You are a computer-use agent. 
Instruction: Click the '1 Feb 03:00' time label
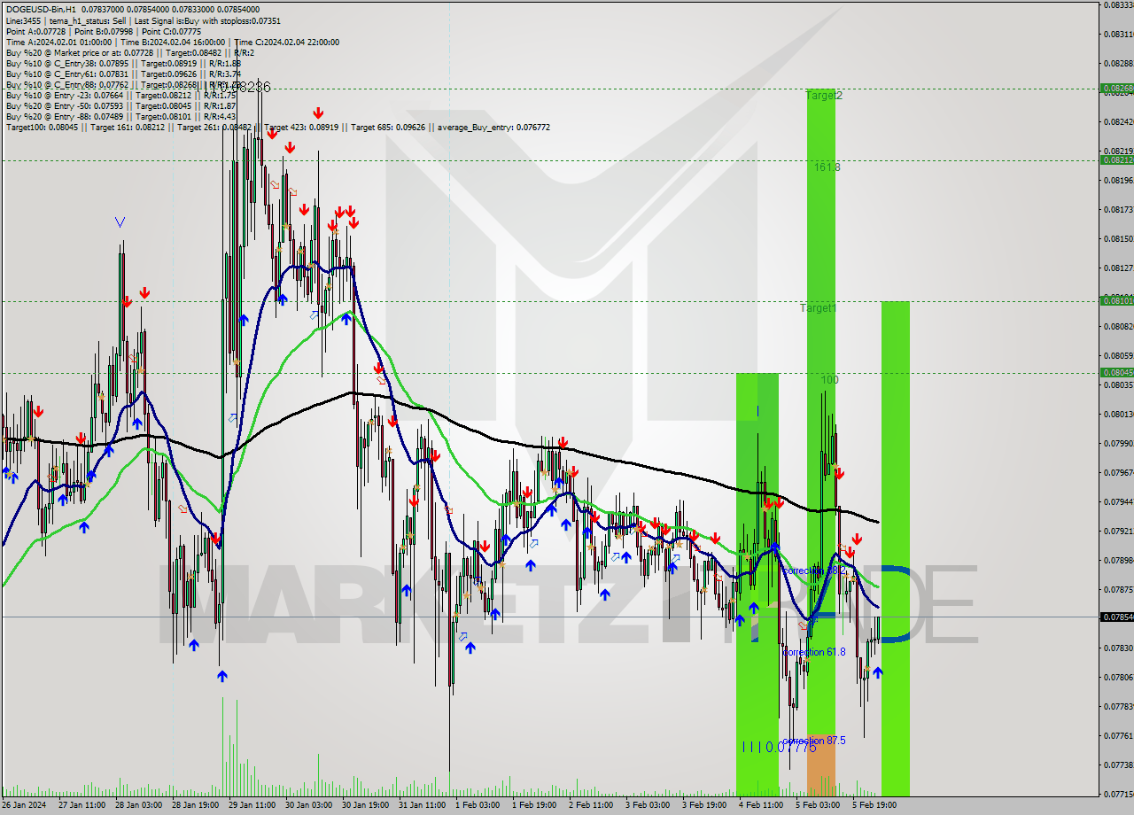478,804
